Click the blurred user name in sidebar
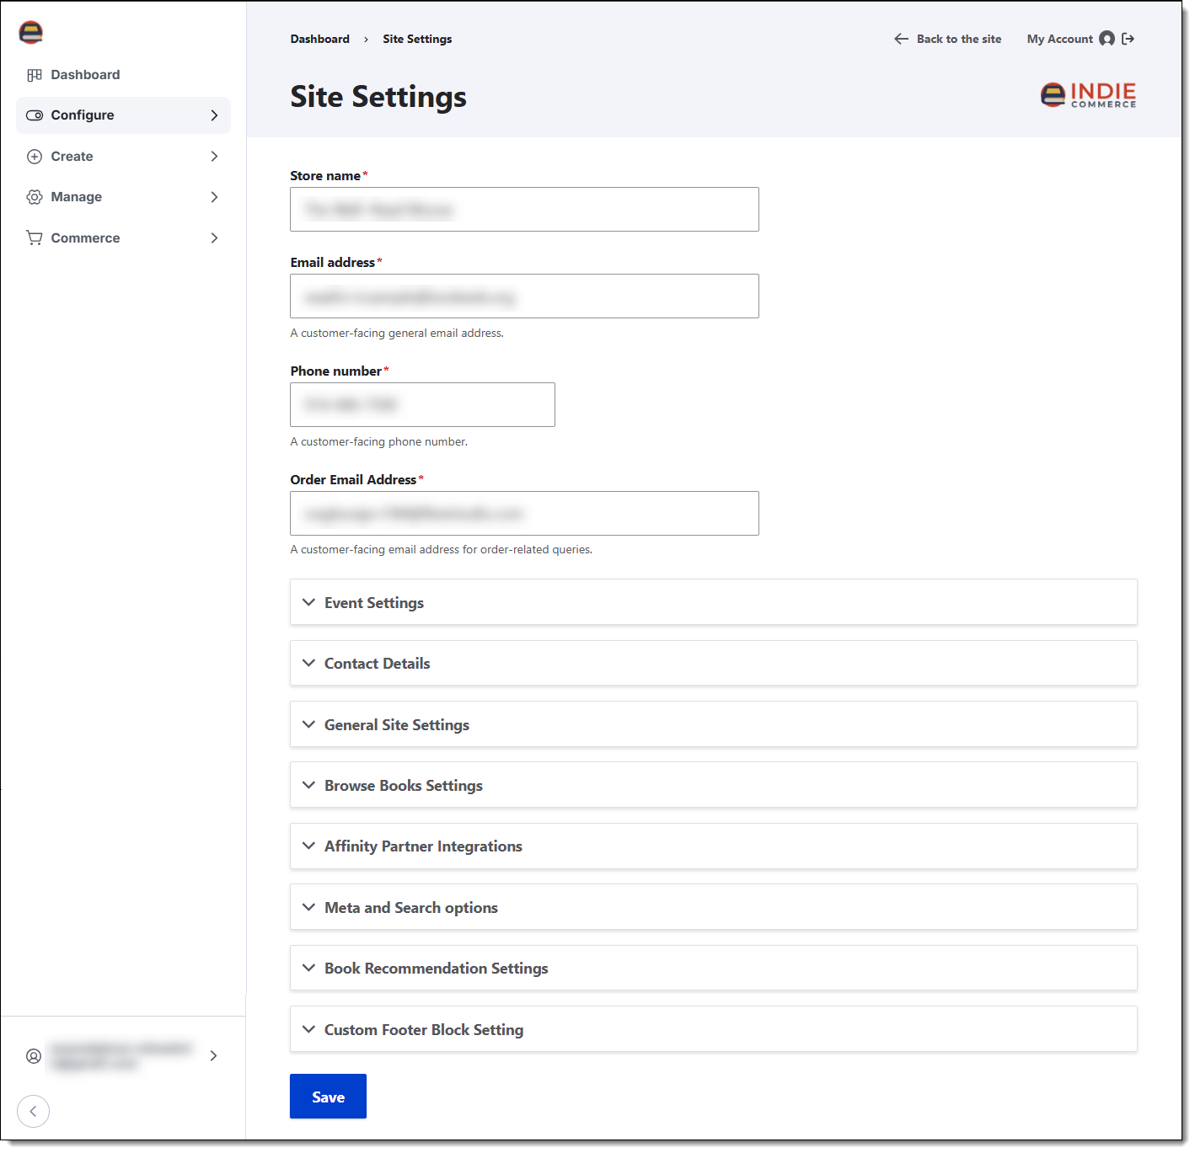This screenshot has width=1195, height=1153. [x=121, y=1056]
